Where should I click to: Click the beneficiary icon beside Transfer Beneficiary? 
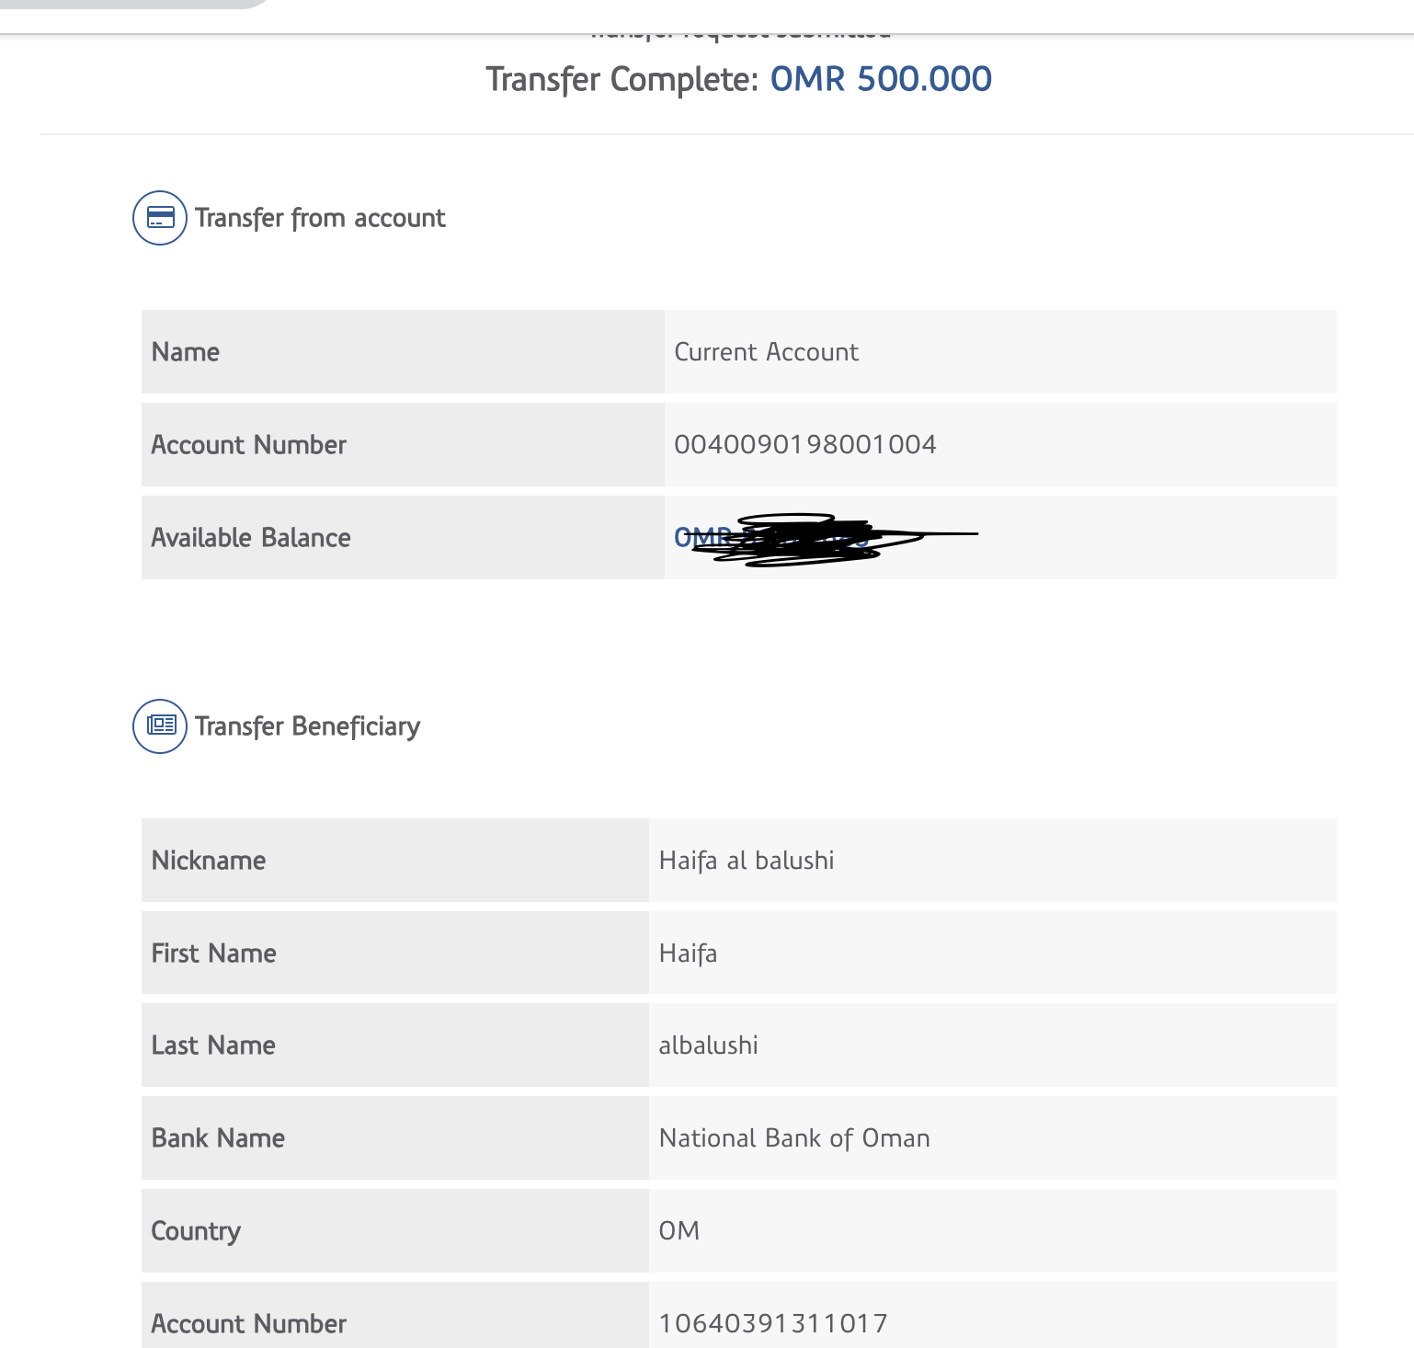[x=160, y=726]
